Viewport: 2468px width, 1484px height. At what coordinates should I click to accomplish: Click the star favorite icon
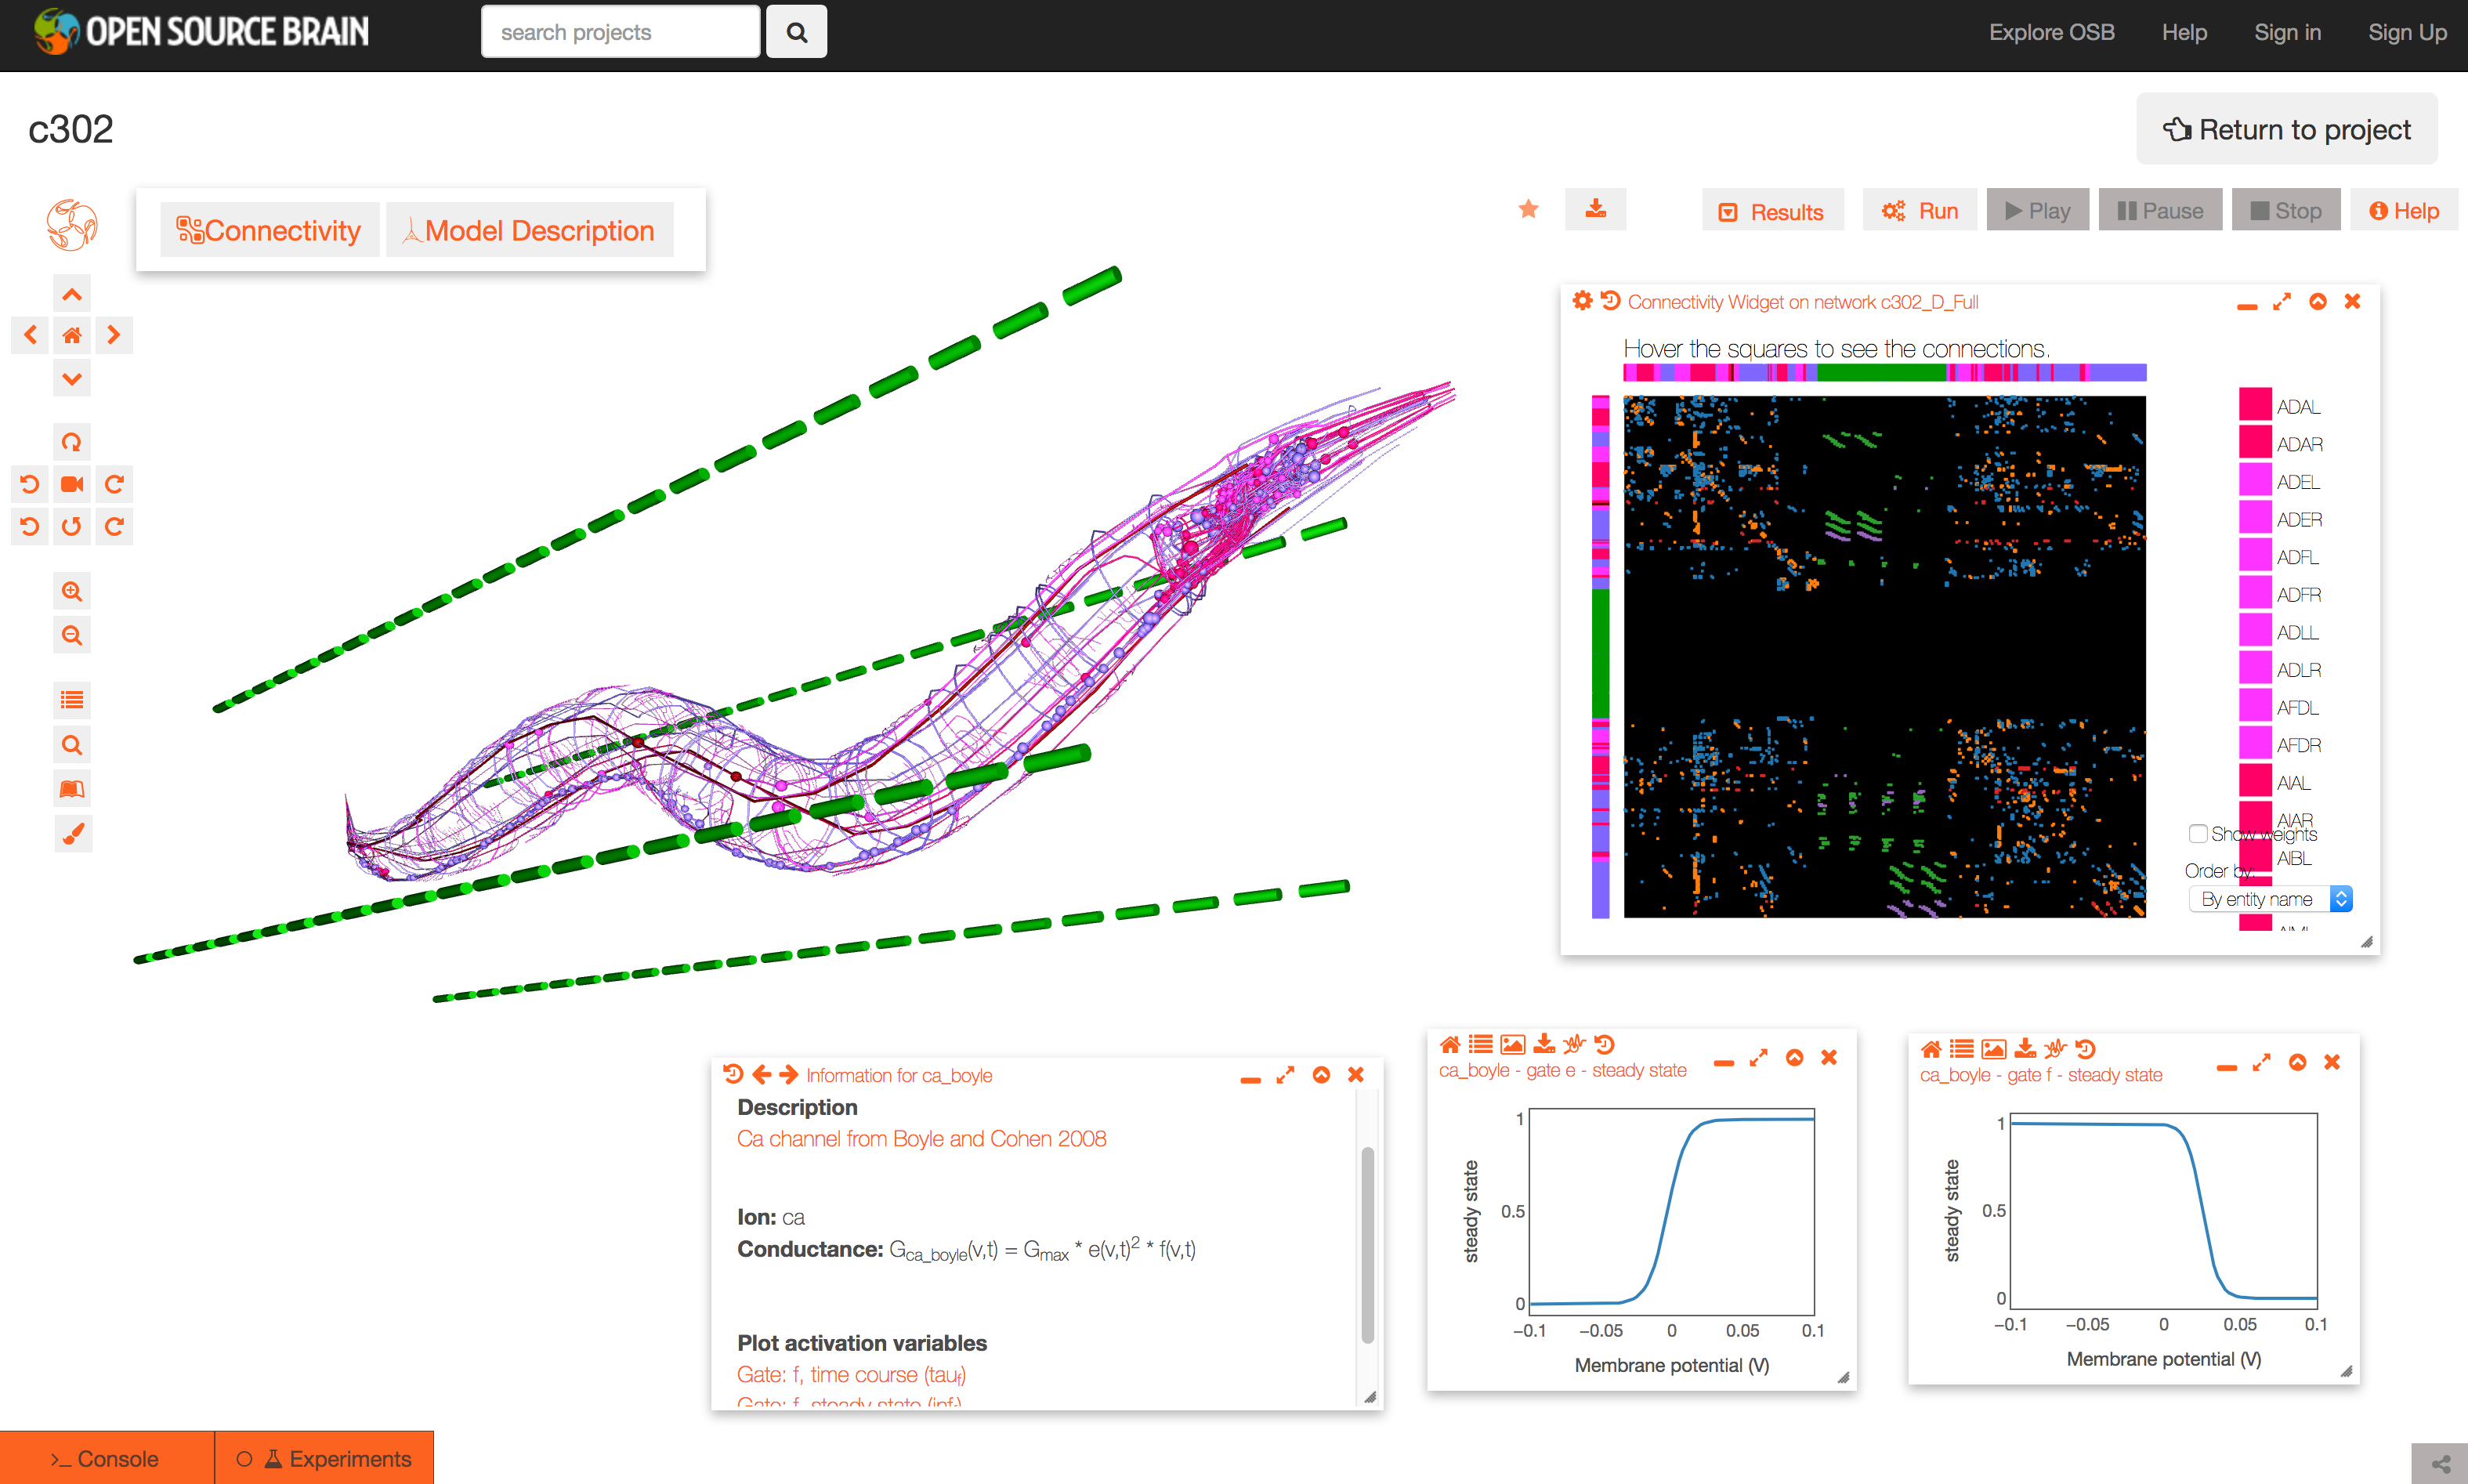click(1528, 209)
